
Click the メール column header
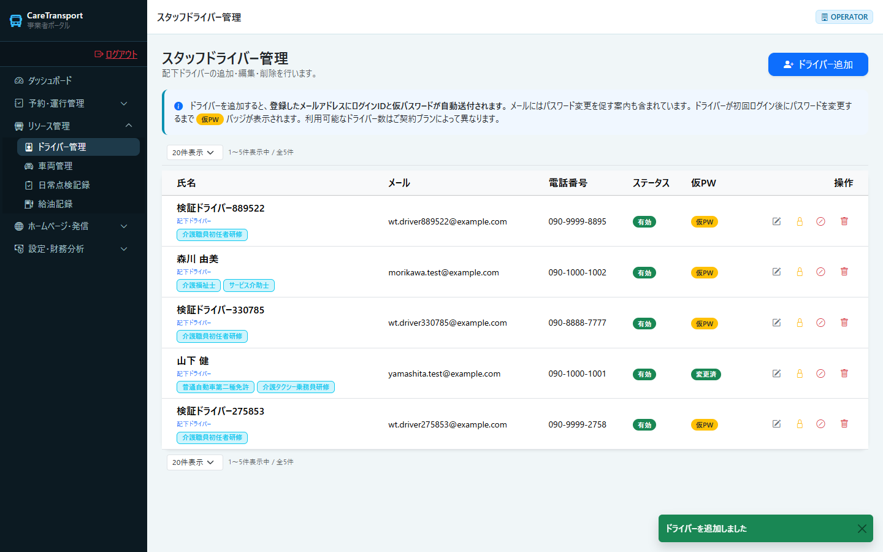399,183
